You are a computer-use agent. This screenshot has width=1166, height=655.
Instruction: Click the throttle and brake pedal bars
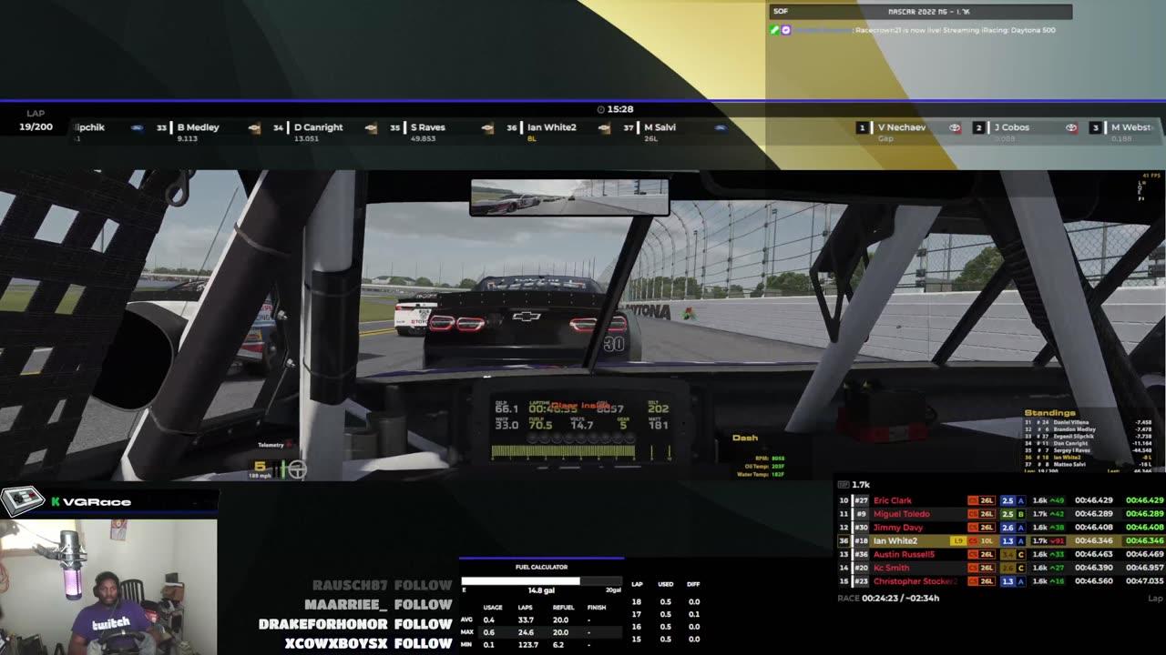pyautogui.click(x=281, y=469)
